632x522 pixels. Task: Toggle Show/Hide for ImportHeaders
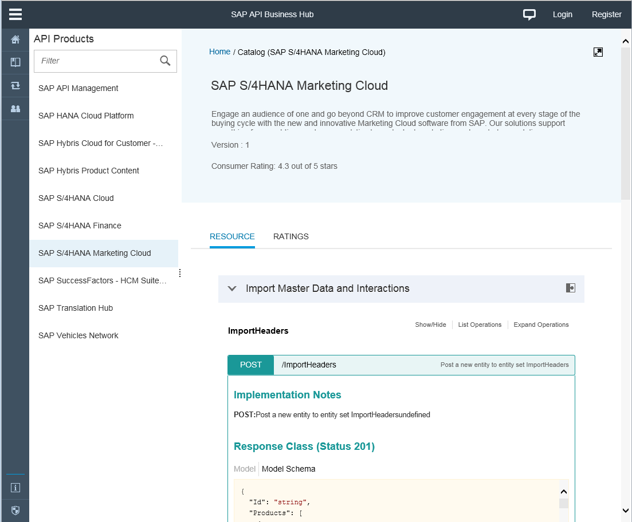(430, 325)
